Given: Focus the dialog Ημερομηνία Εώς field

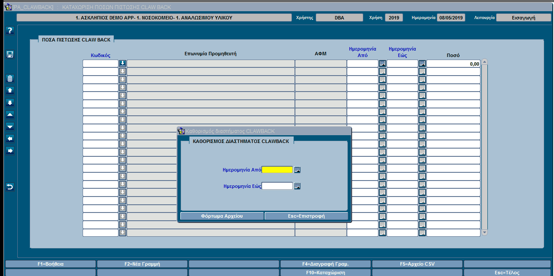Looking at the screenshot, I should (277, 186).
